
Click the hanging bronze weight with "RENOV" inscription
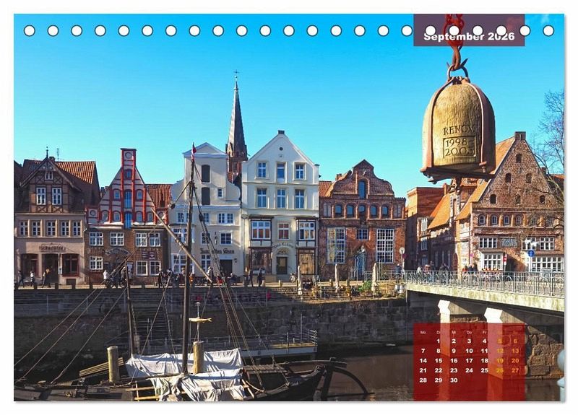pos(458,130)
